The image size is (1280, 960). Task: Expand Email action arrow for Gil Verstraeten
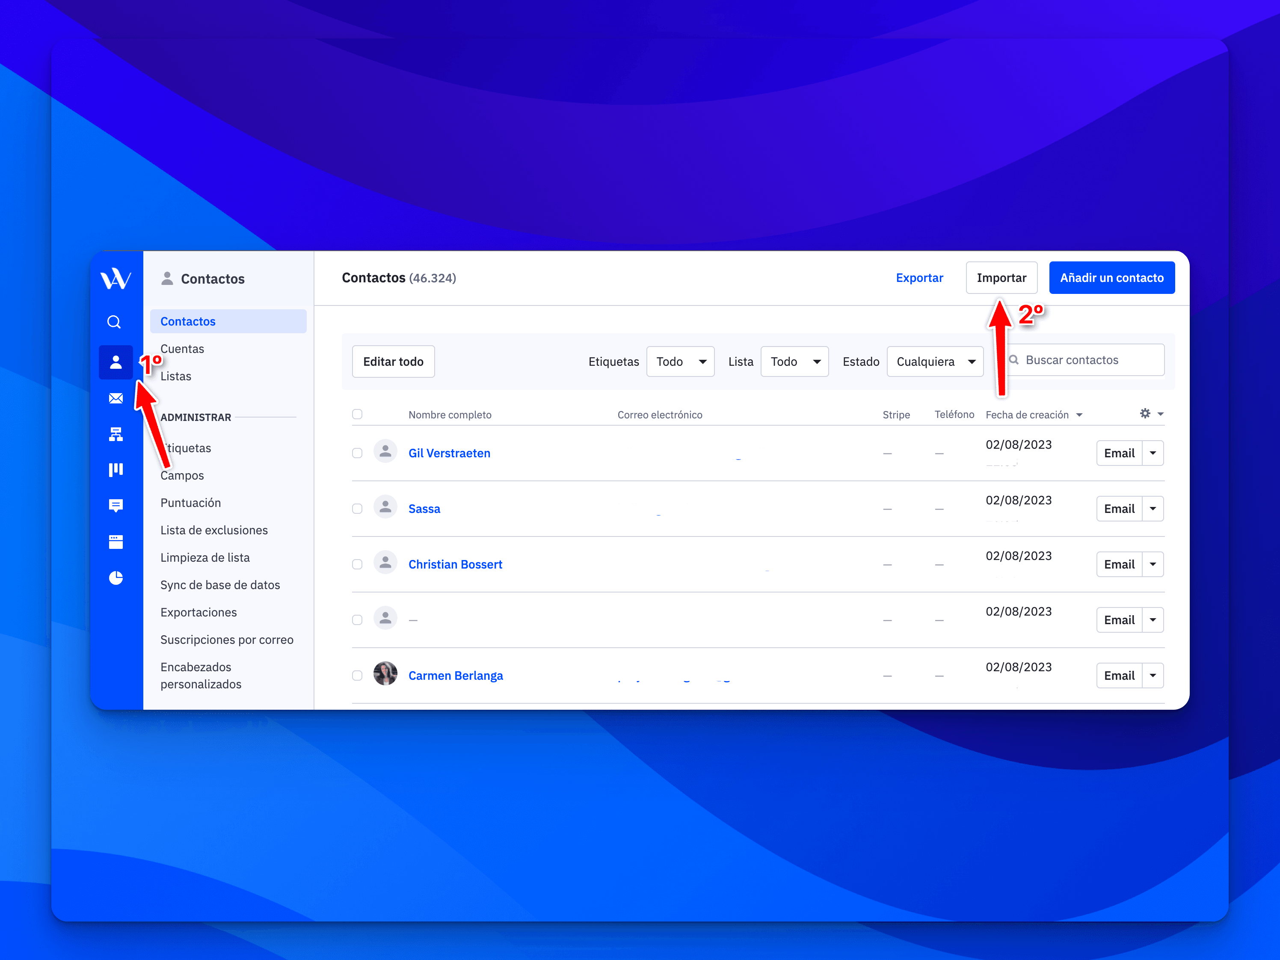click(1153, 453)
